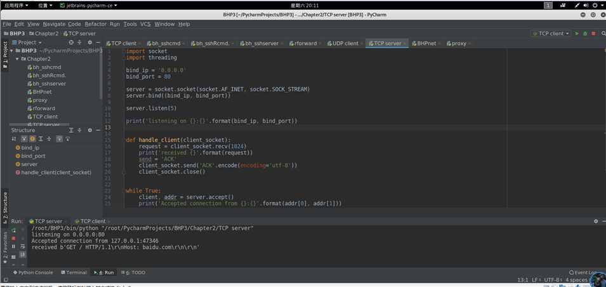
Task: Open rforward file in project tree
Action: (x=41, y=109)
